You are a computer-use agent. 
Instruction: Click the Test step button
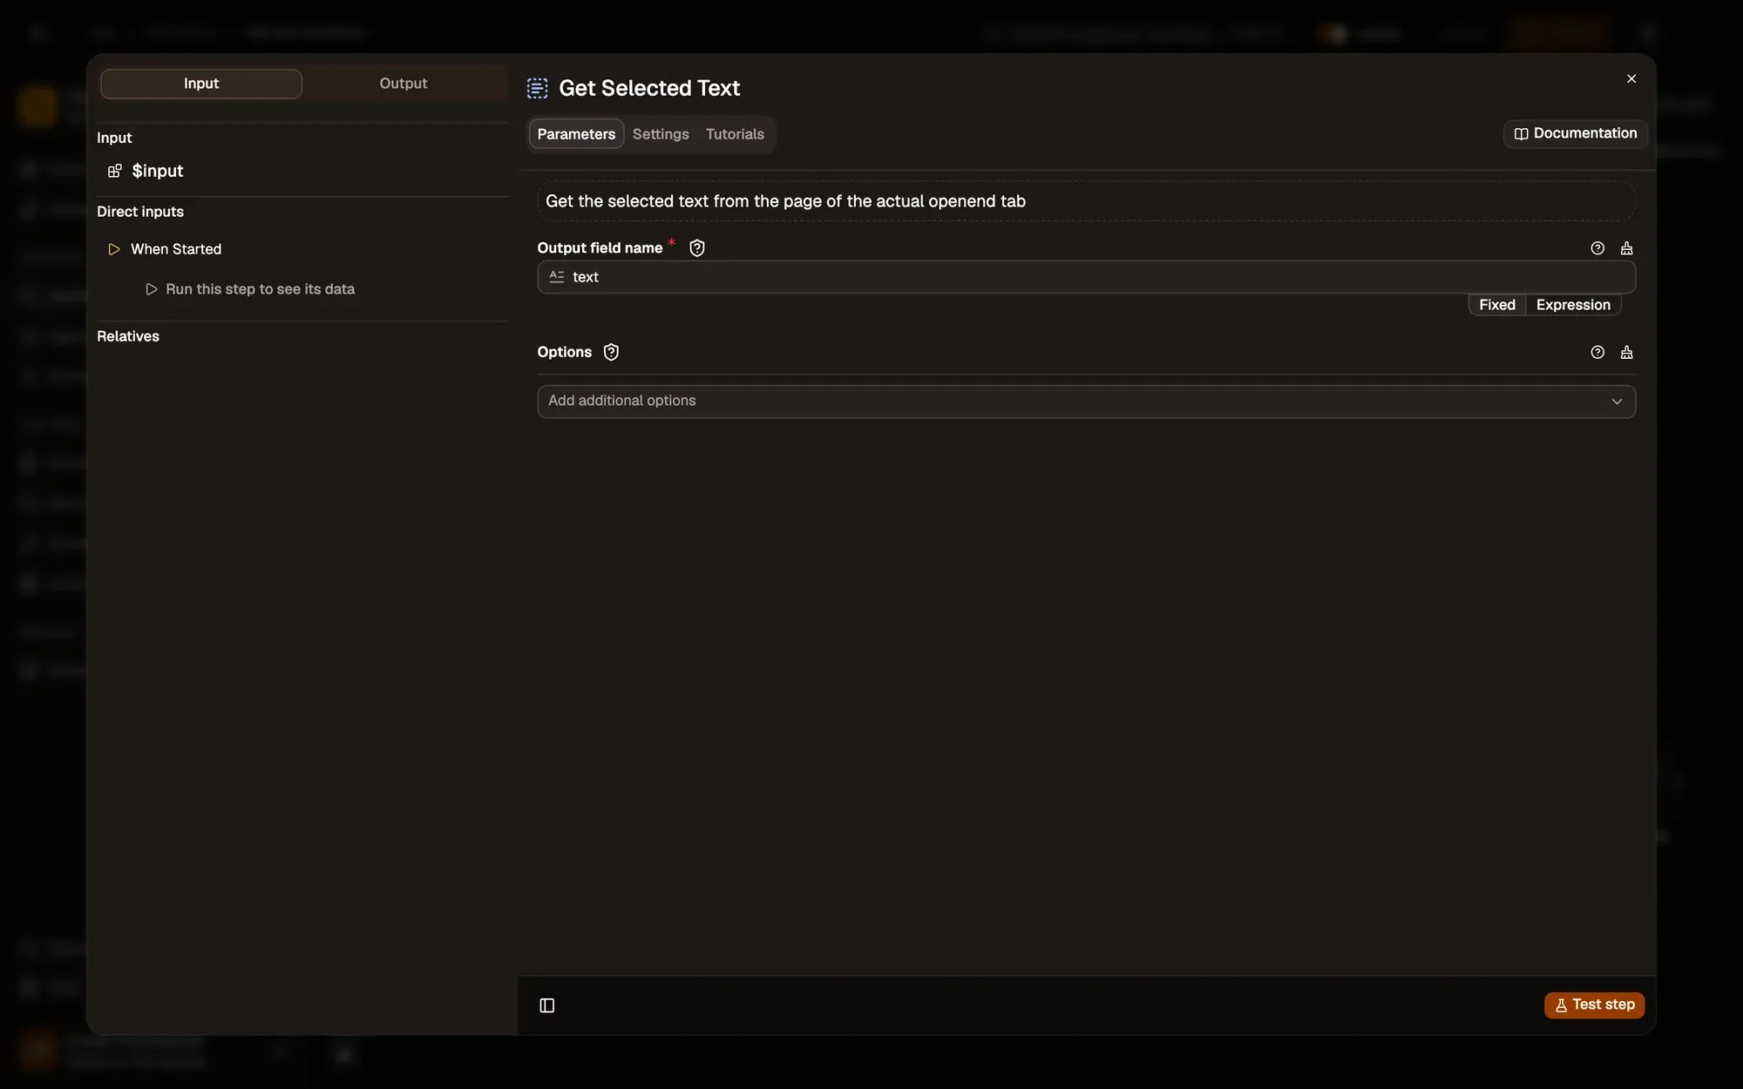coord(1594,1004)
